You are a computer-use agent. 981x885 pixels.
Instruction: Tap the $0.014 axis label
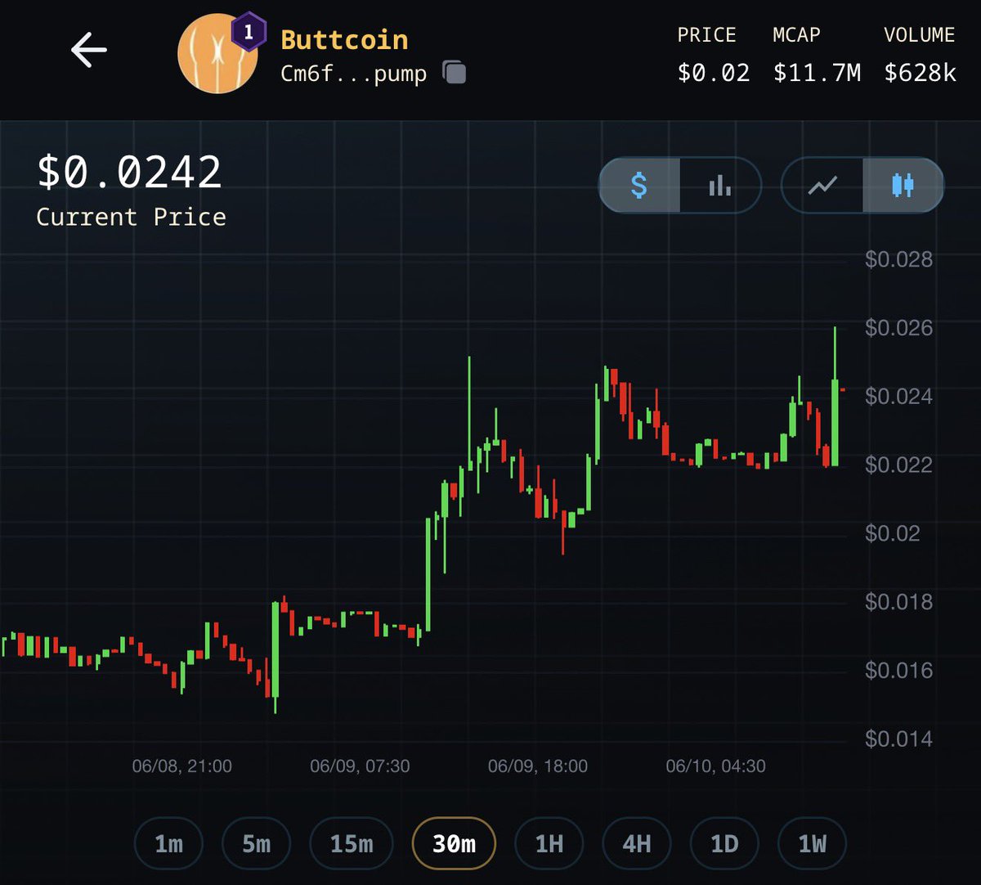898,739
